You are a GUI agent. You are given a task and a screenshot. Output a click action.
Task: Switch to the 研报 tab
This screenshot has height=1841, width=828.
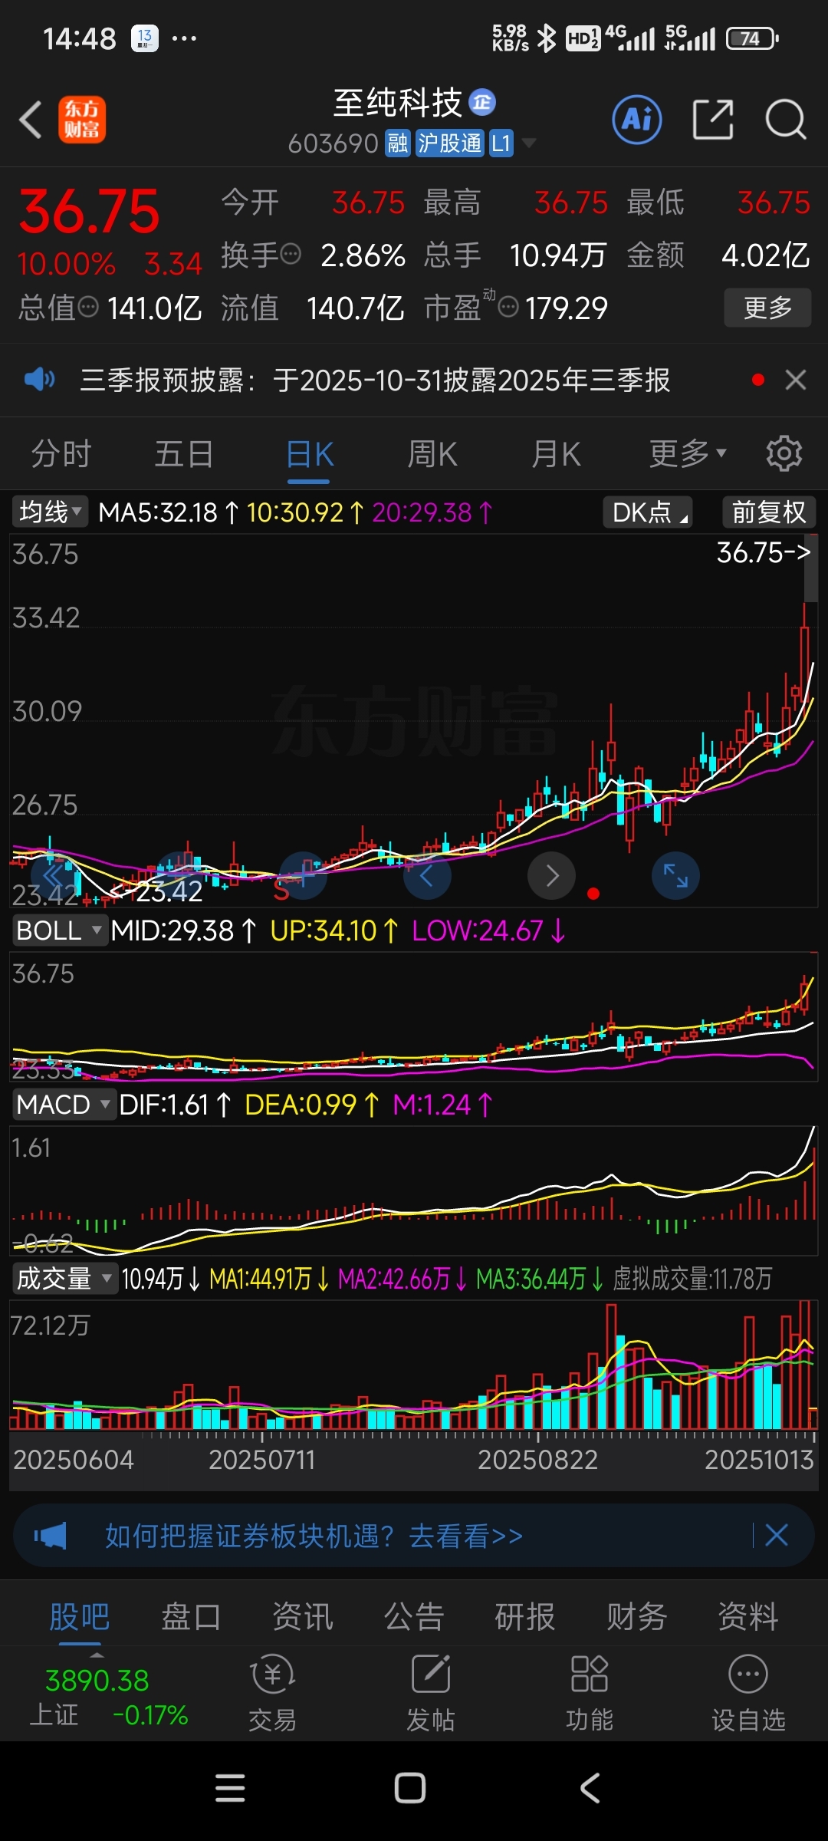point(525,1617)
